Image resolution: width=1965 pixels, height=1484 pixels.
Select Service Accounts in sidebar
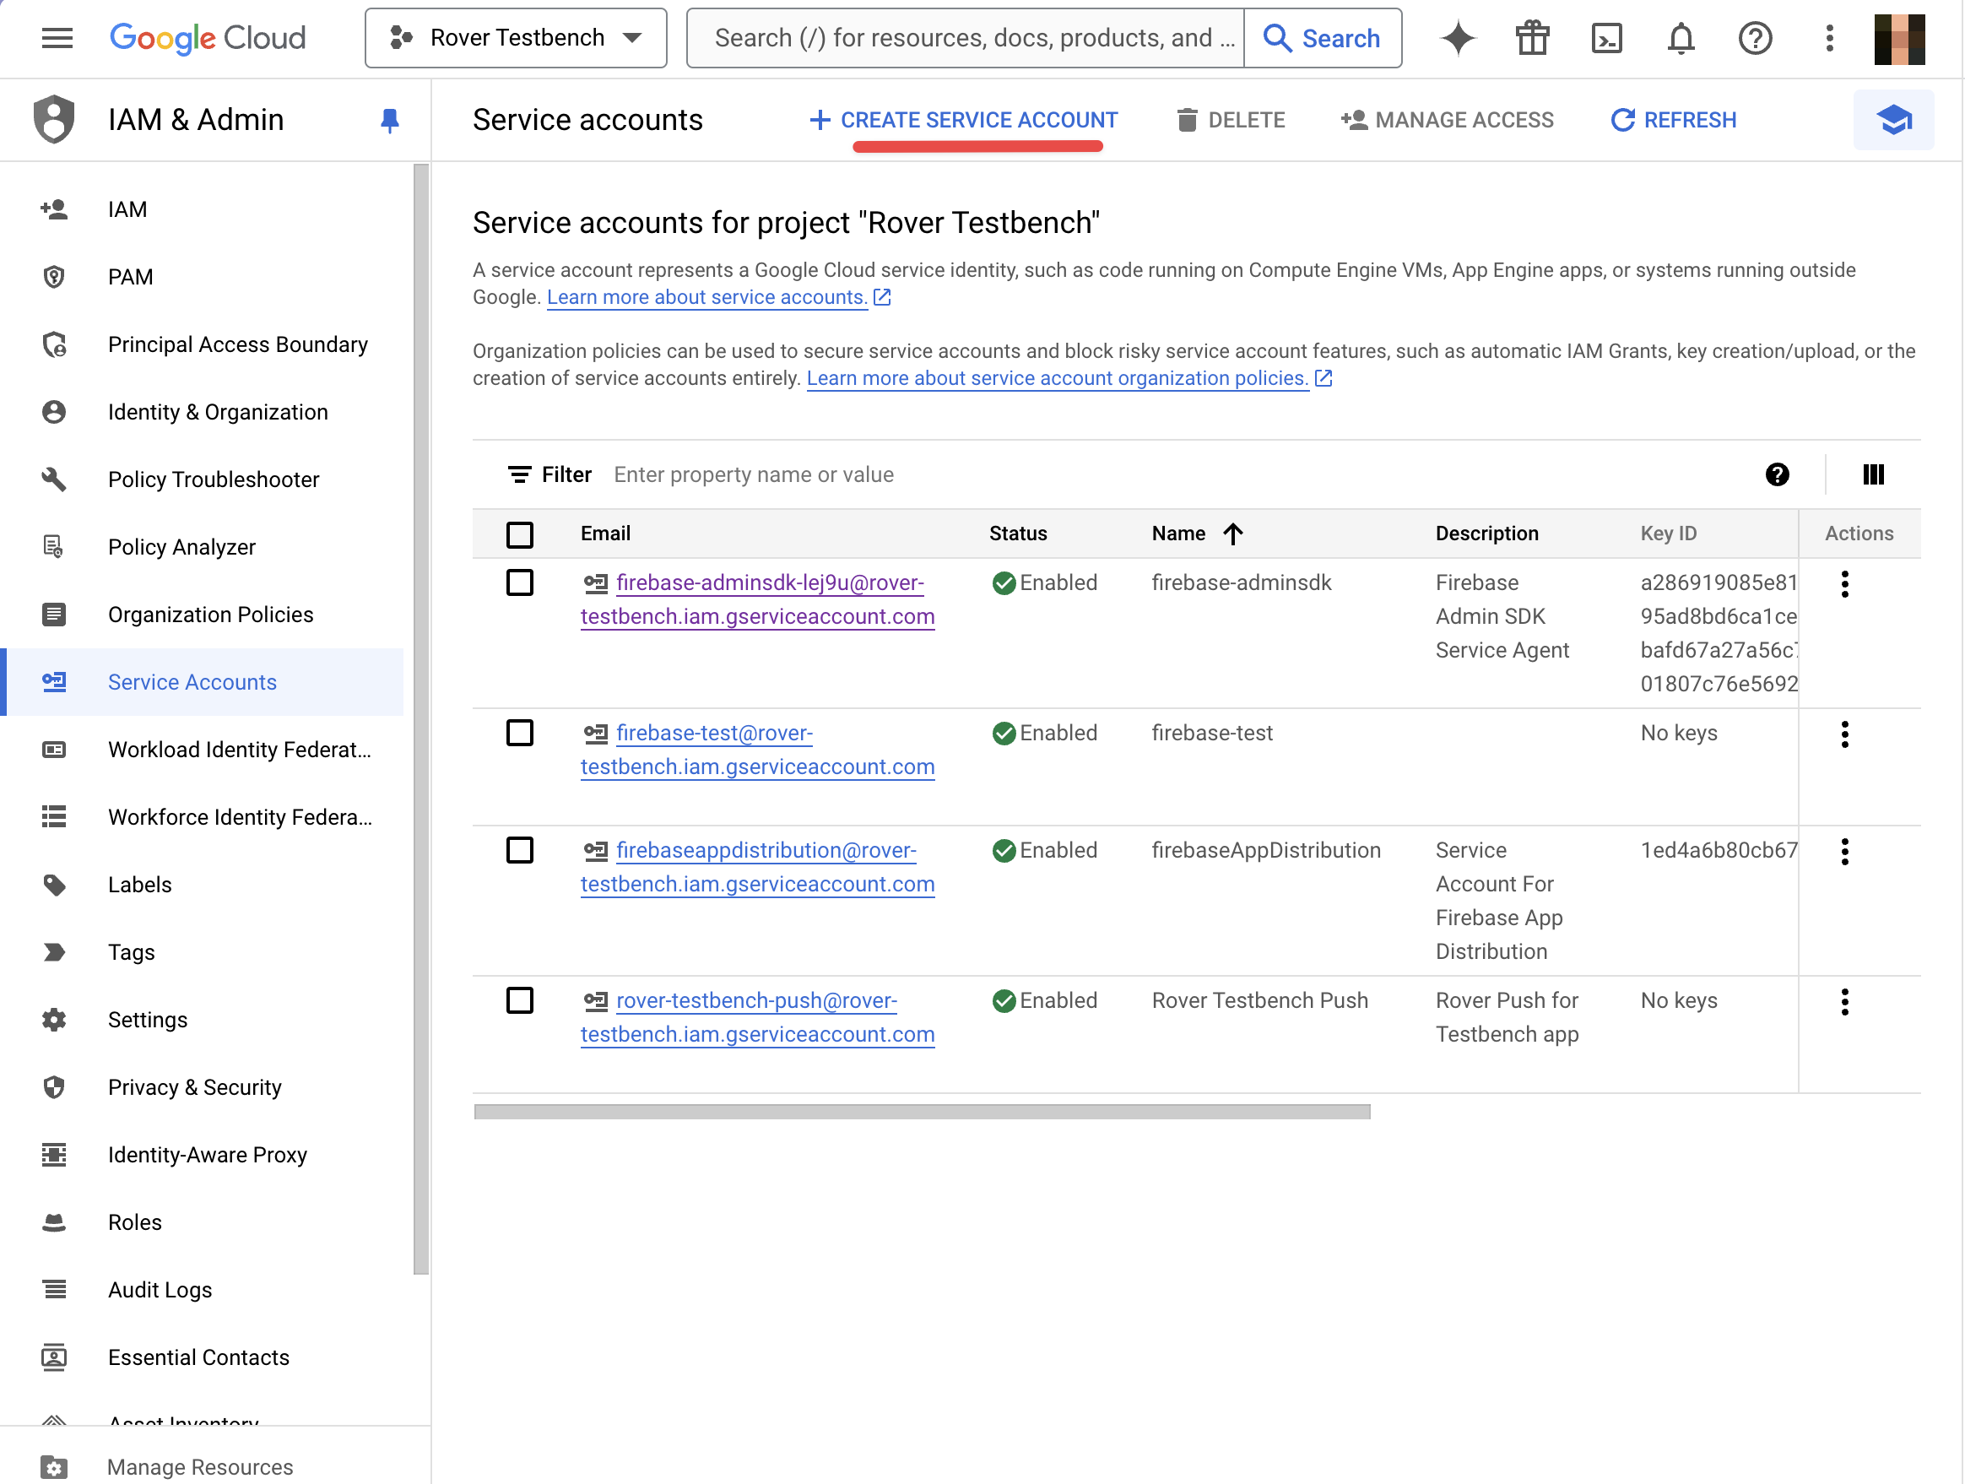tap(203, 682)
